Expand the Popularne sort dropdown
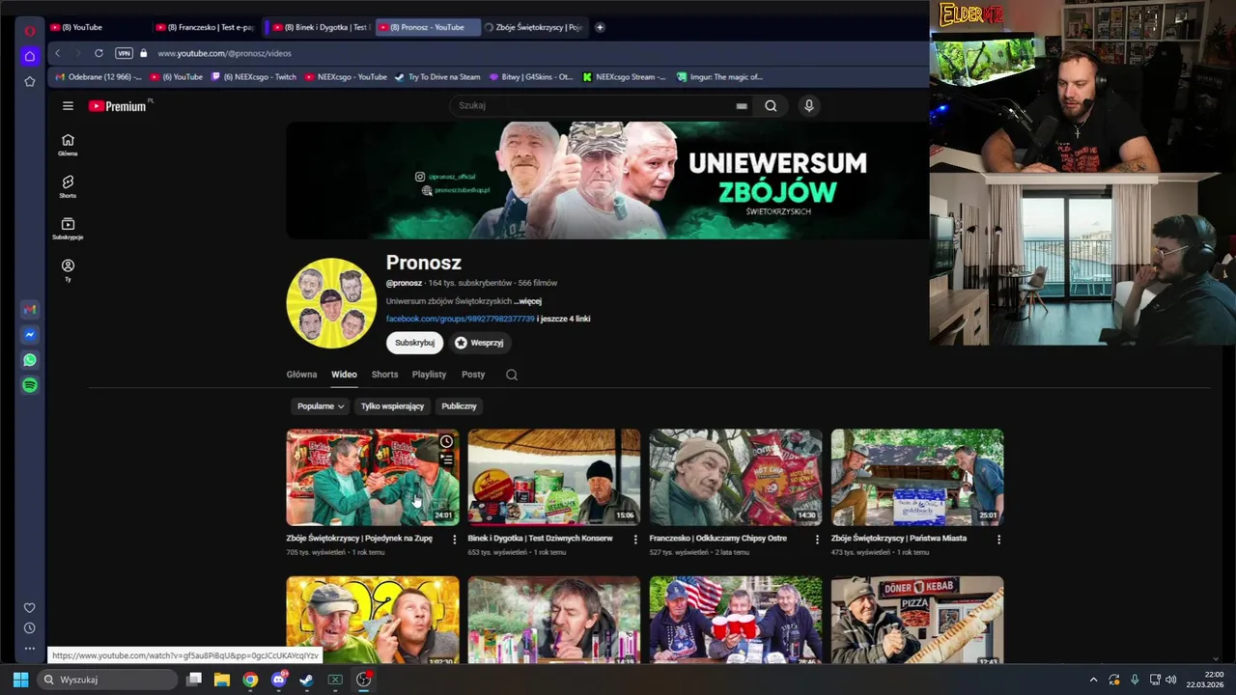The image size is (1236, 695). point(321,406)
